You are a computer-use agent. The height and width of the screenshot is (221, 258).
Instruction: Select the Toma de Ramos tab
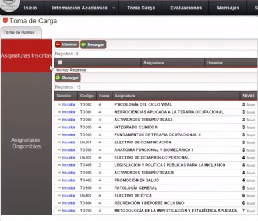(19, 33)
